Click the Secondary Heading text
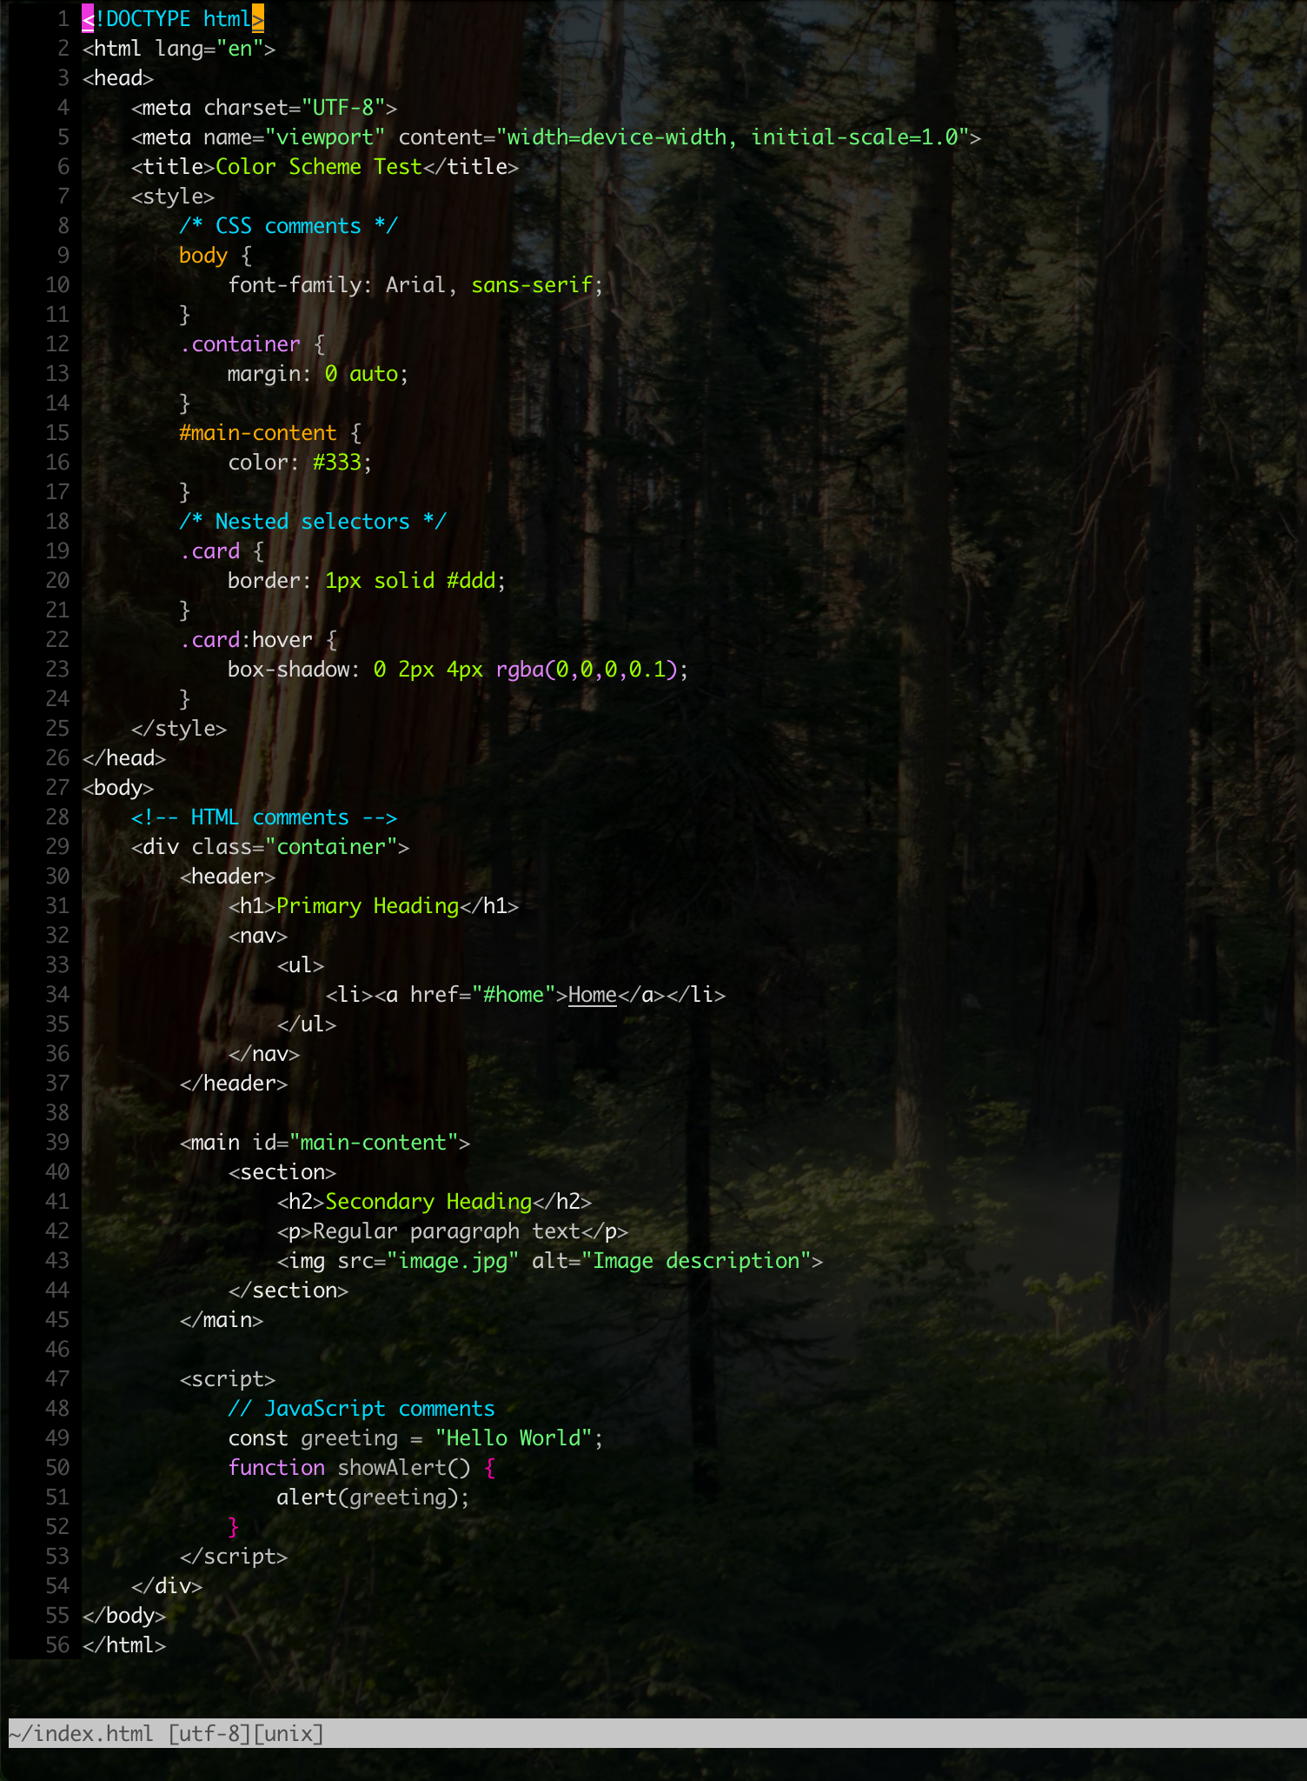 (428, 1201)
